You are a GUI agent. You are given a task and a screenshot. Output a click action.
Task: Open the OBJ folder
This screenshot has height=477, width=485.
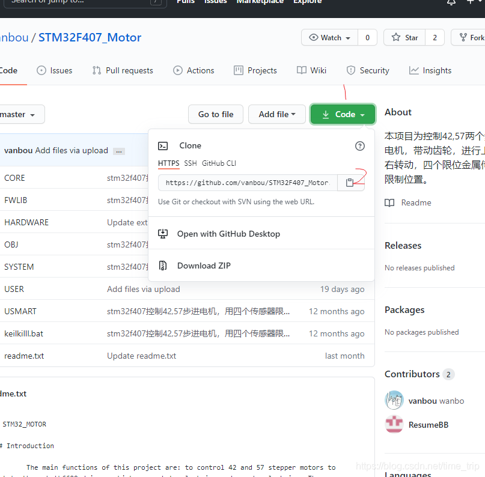tap(11, 245)
